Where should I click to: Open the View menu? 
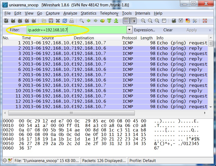click(x=29, y=13)
